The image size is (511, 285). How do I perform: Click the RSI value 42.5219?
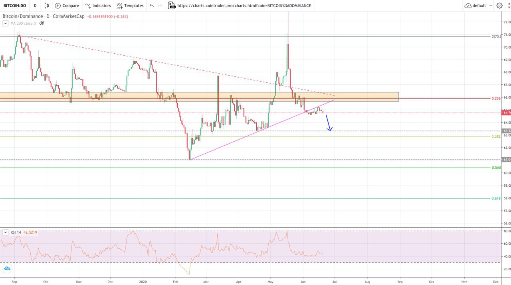point(30,232)
